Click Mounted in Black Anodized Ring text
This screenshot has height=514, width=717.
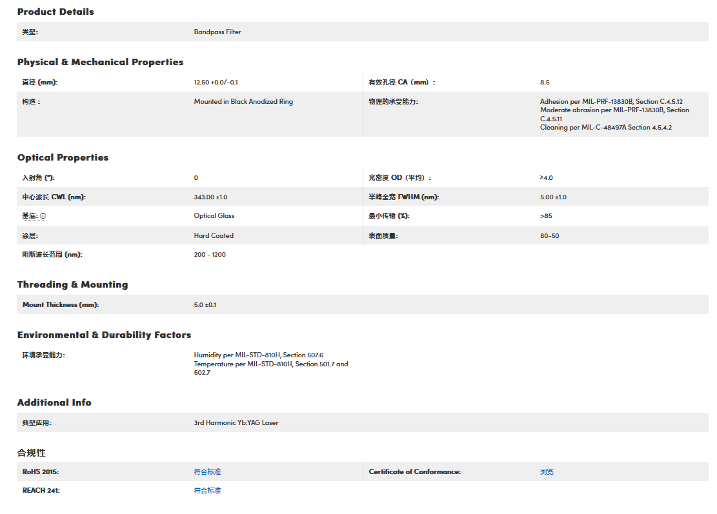tap(243, 102)
